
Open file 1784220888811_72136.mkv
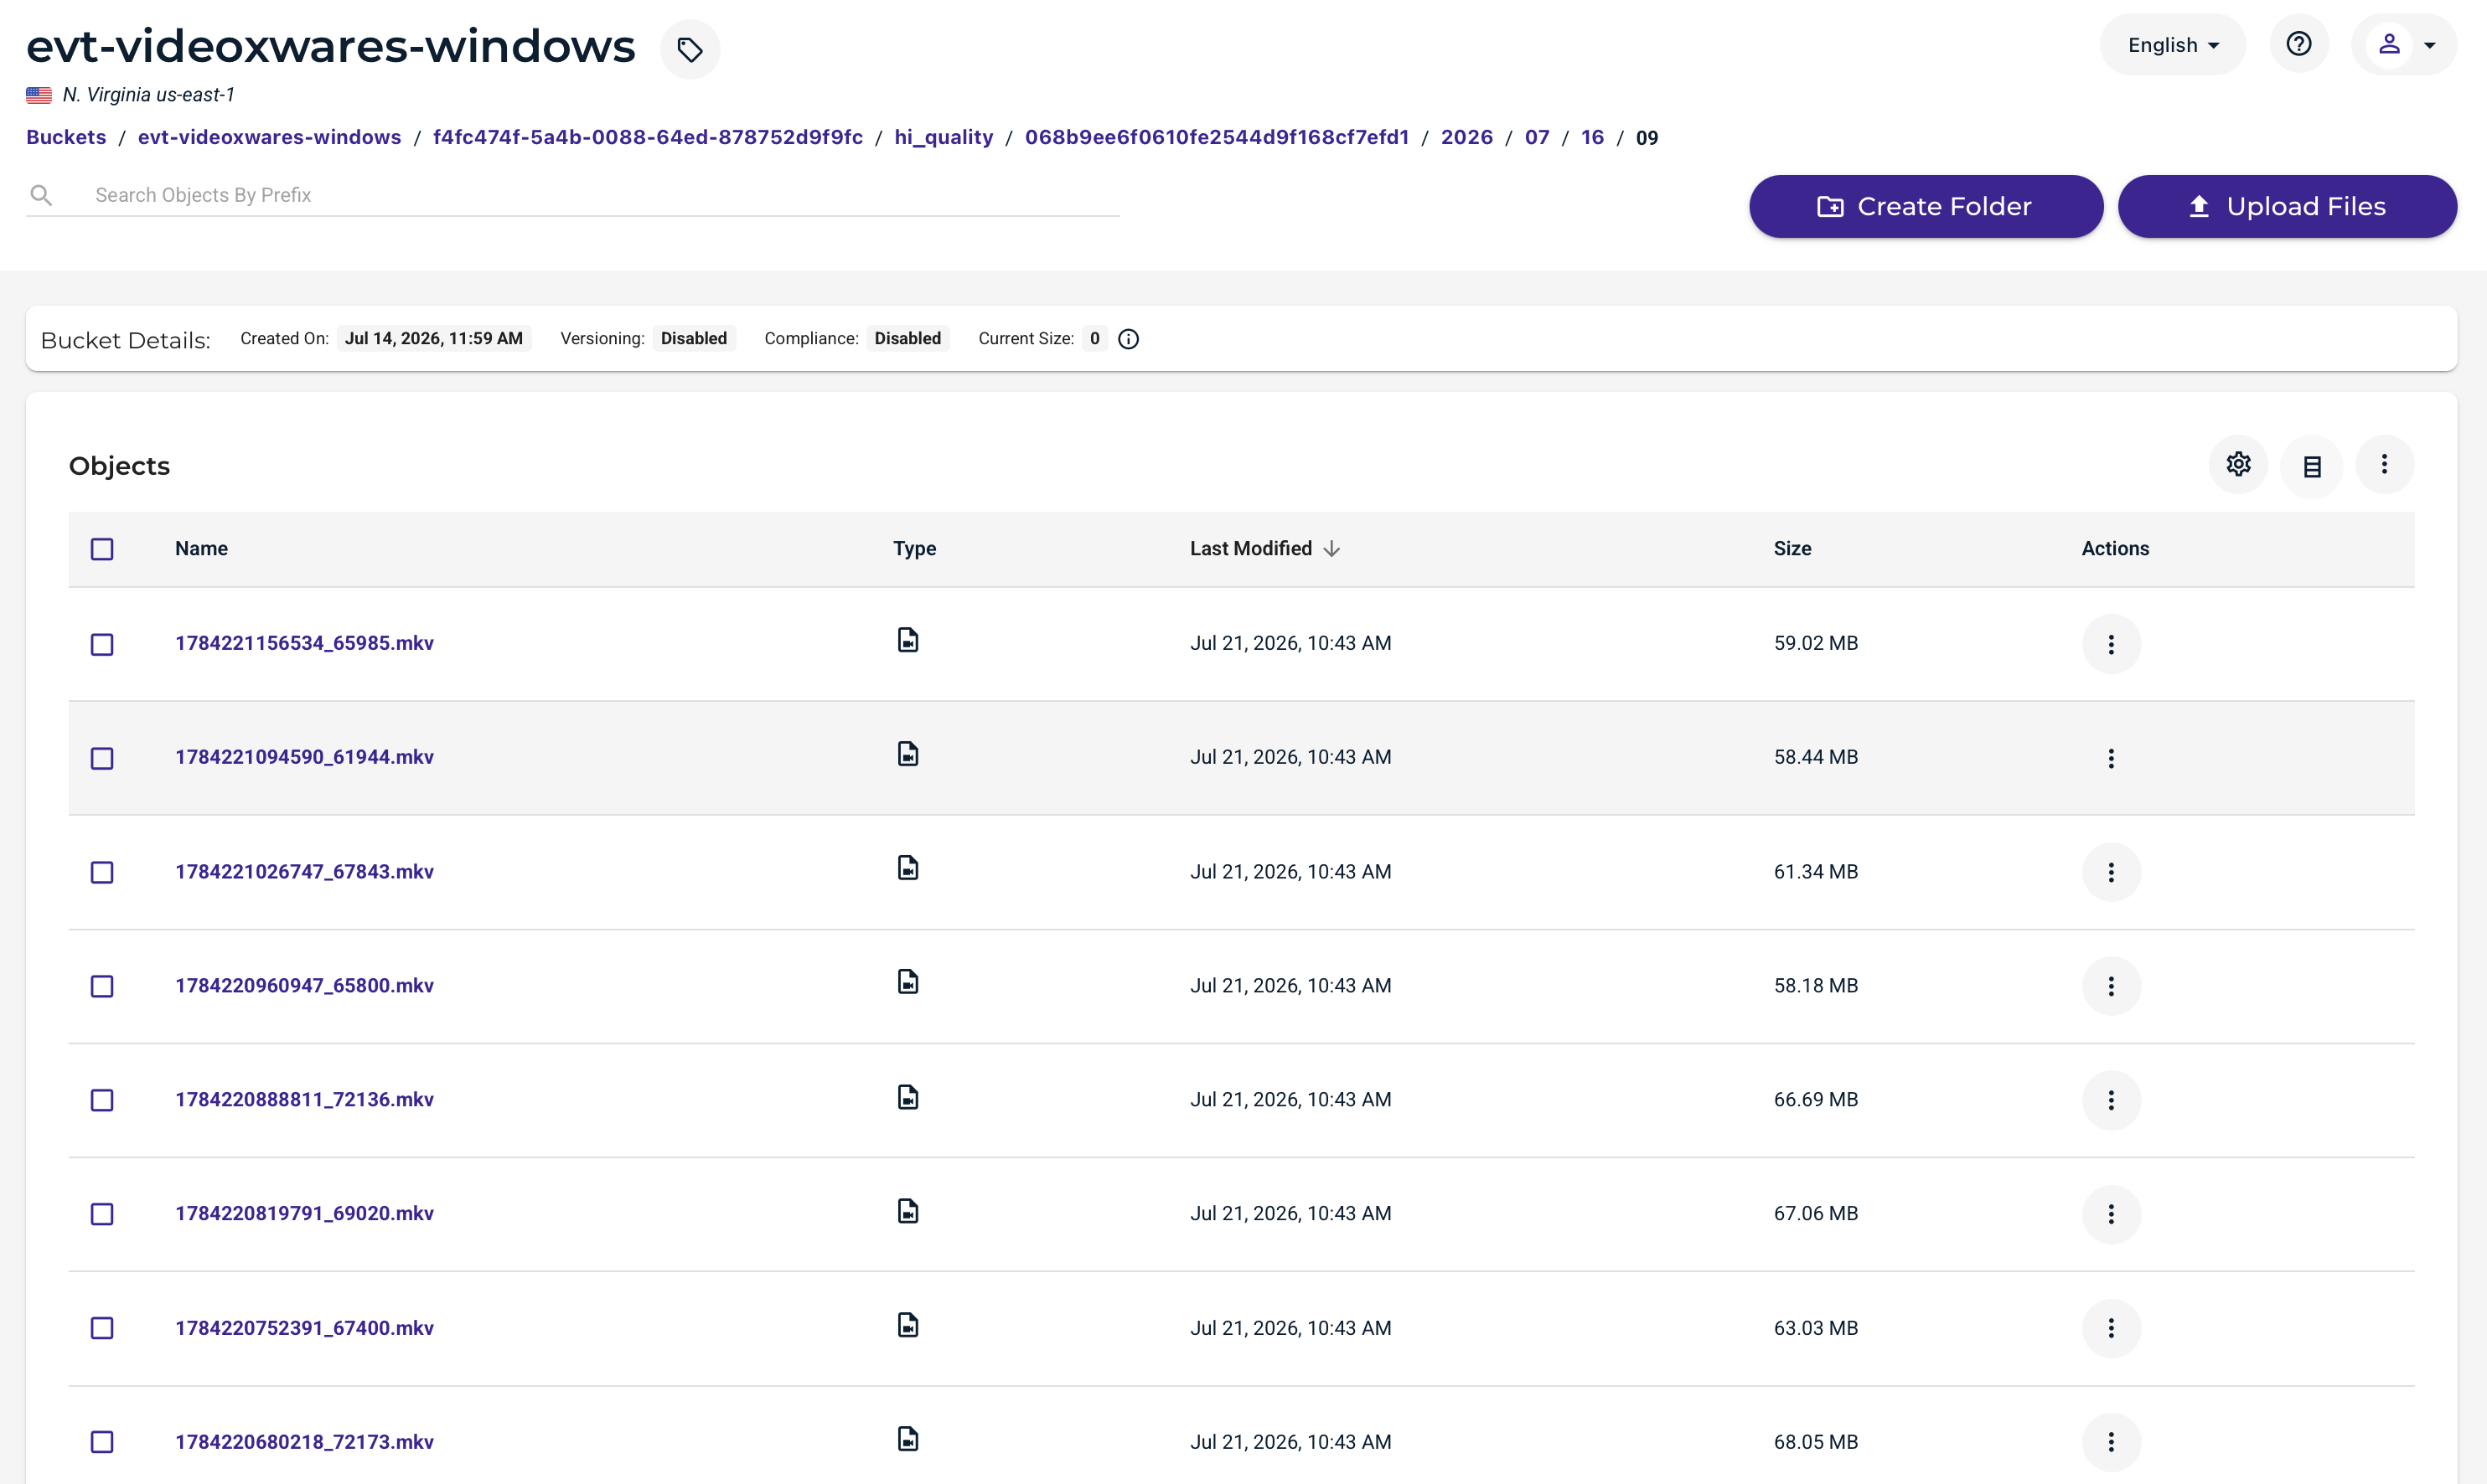click(x=304, y=1099)
